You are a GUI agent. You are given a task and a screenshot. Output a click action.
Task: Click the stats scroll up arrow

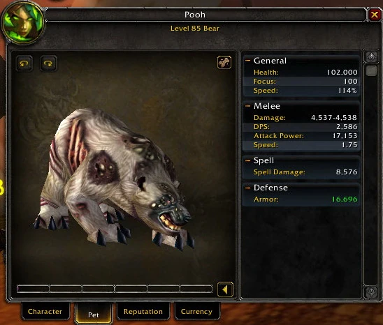click(371, 57)
